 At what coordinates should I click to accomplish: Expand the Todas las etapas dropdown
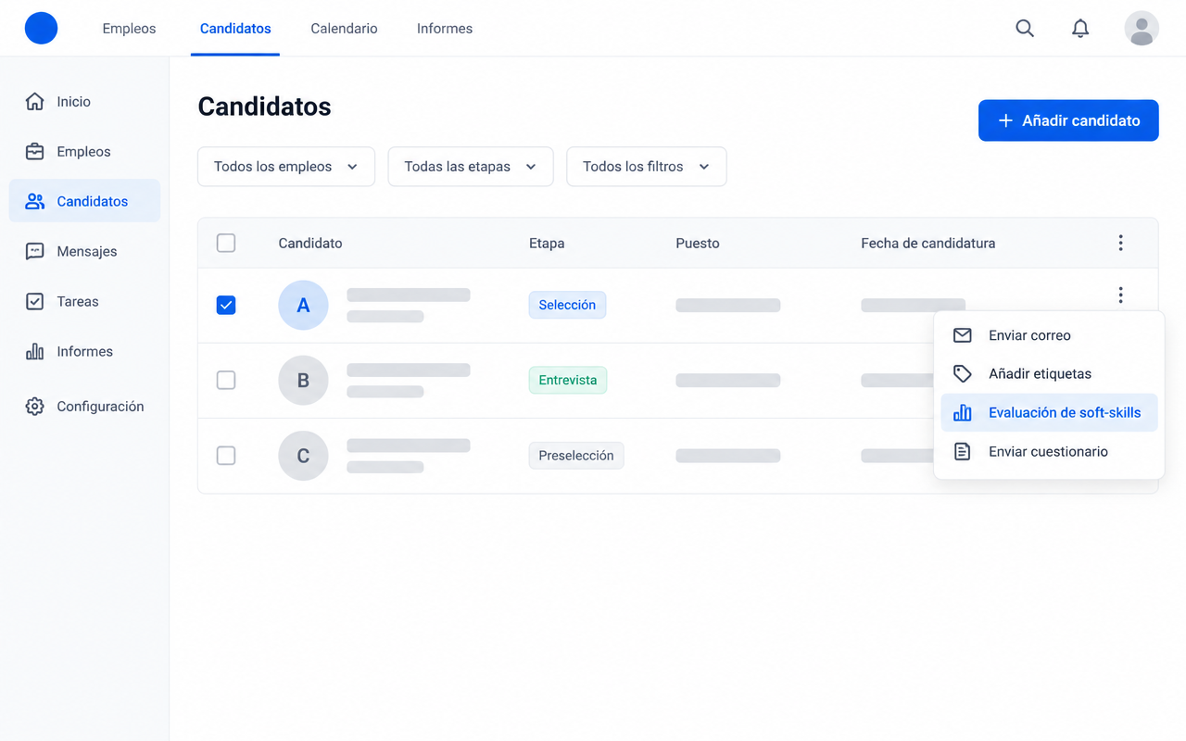click(471, 167)
